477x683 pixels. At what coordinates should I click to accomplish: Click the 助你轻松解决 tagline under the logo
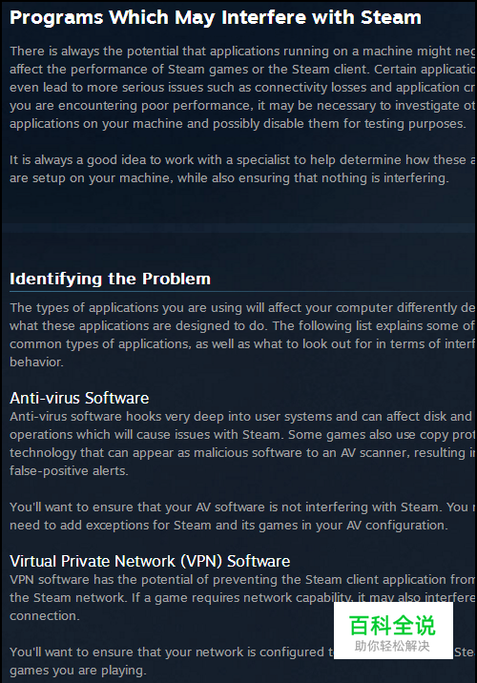[392, 646]
